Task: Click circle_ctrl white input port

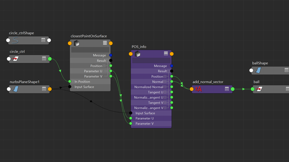Action: click(9, 59)
